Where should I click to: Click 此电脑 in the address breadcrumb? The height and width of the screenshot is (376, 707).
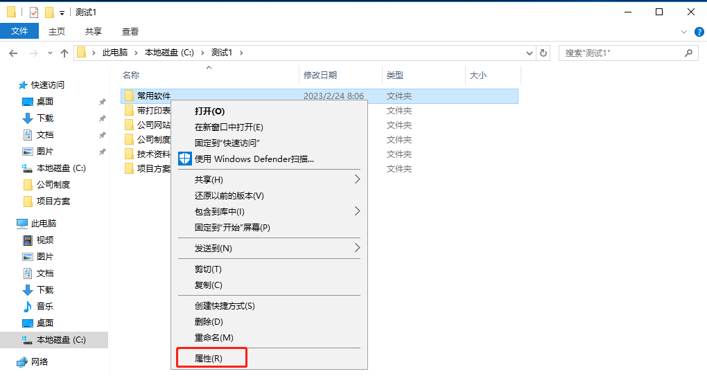[x=115, y=53]
